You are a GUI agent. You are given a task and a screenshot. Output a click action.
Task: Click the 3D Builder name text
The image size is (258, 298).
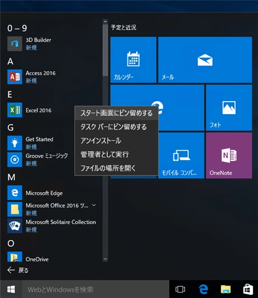[x=38, y=40]
